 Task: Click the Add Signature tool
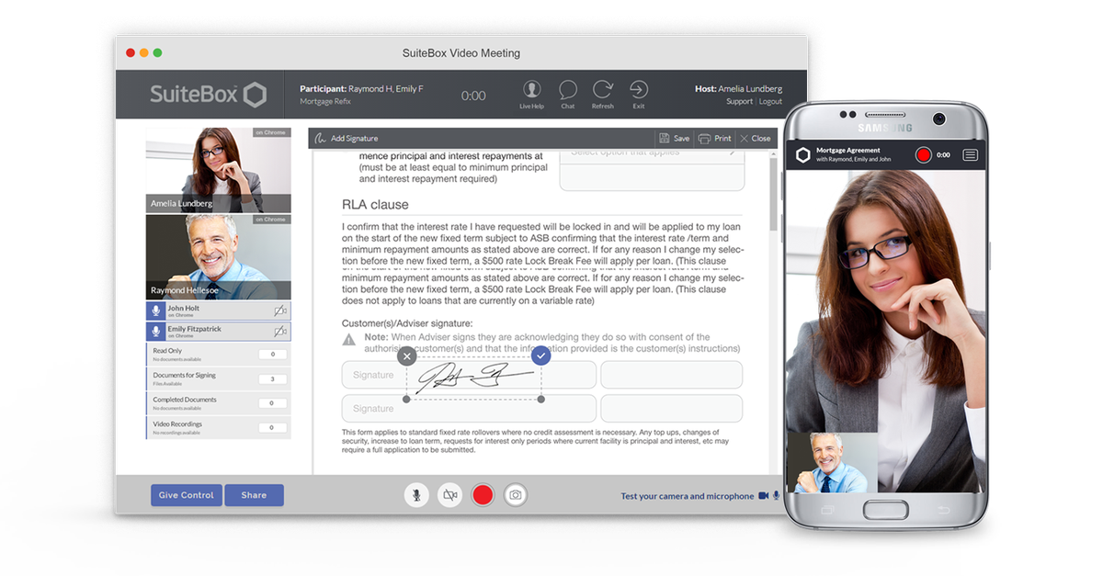click(x=347, y=139)
